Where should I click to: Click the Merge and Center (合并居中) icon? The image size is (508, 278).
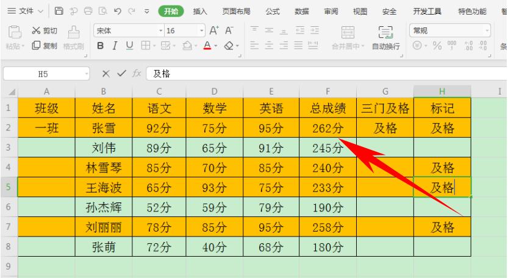tap(348, 32)
